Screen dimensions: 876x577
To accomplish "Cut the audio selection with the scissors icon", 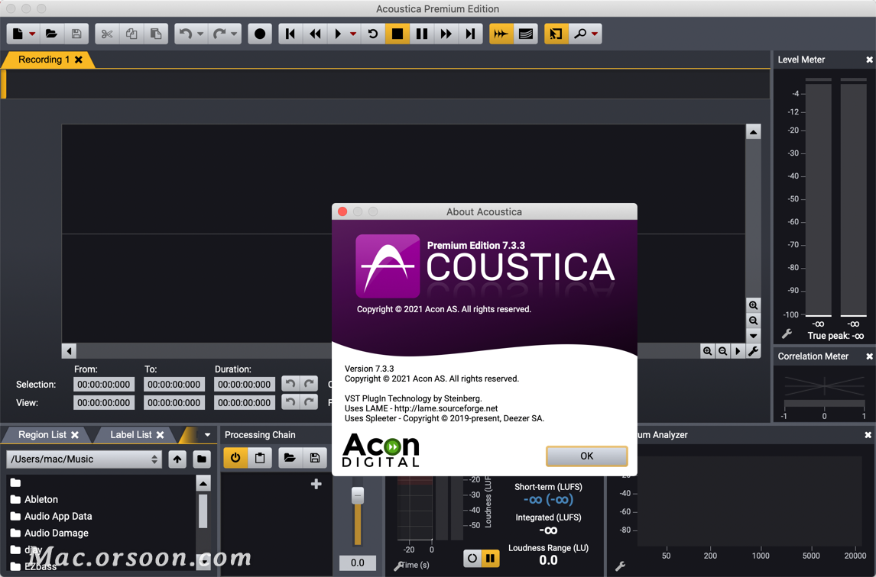I will [106, 34].
